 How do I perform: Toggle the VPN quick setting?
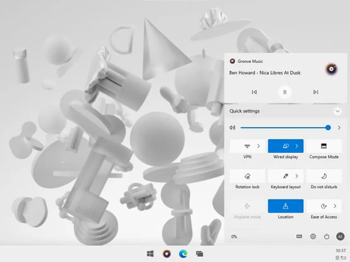pos(247,146)
